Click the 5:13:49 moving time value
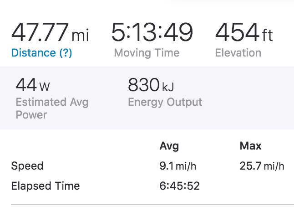294x207 pixels. click(x=152, y=32)
